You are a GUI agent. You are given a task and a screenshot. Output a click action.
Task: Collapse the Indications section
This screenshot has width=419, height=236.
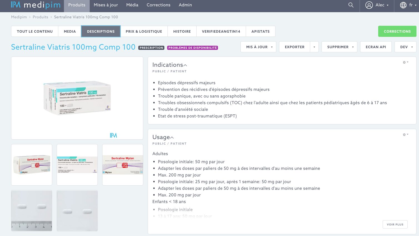pyautogui.click(x=185, y=65)
